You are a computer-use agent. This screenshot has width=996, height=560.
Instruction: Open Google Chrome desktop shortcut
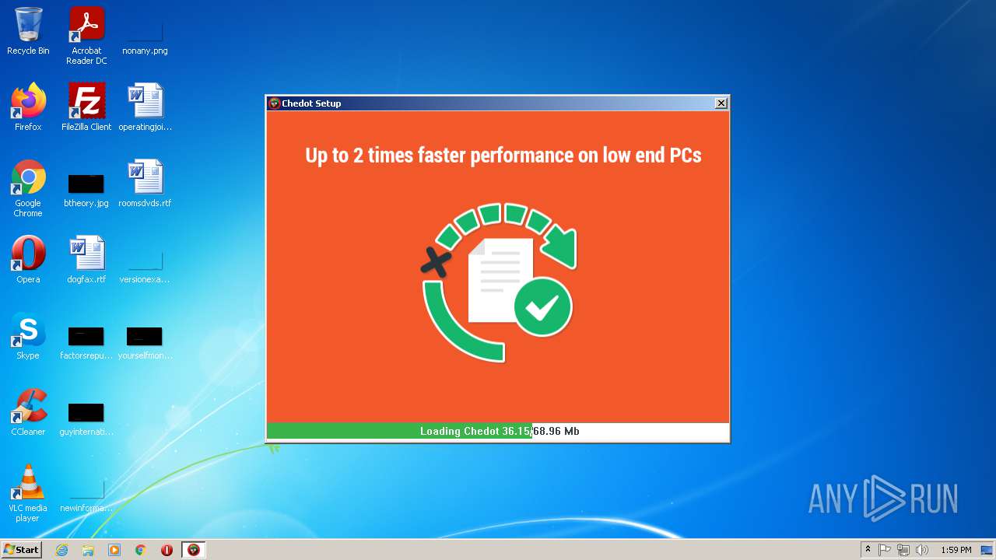click(28, 188)
